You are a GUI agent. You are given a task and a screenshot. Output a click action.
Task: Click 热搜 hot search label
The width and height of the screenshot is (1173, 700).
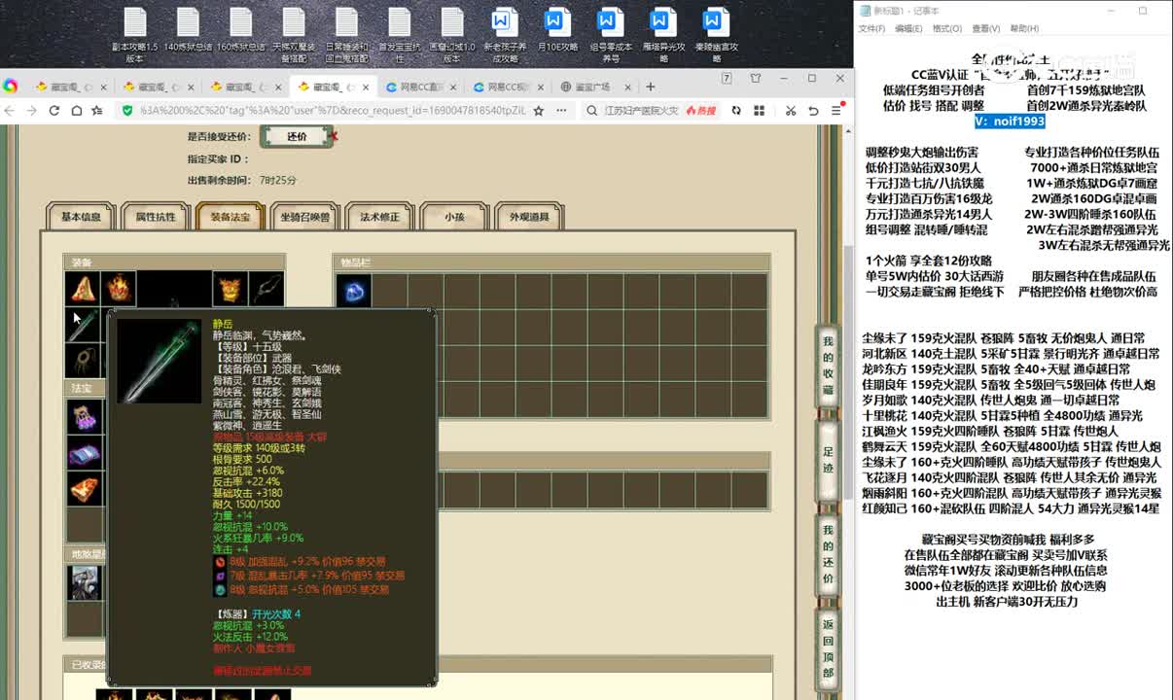[x=700, y=111]
